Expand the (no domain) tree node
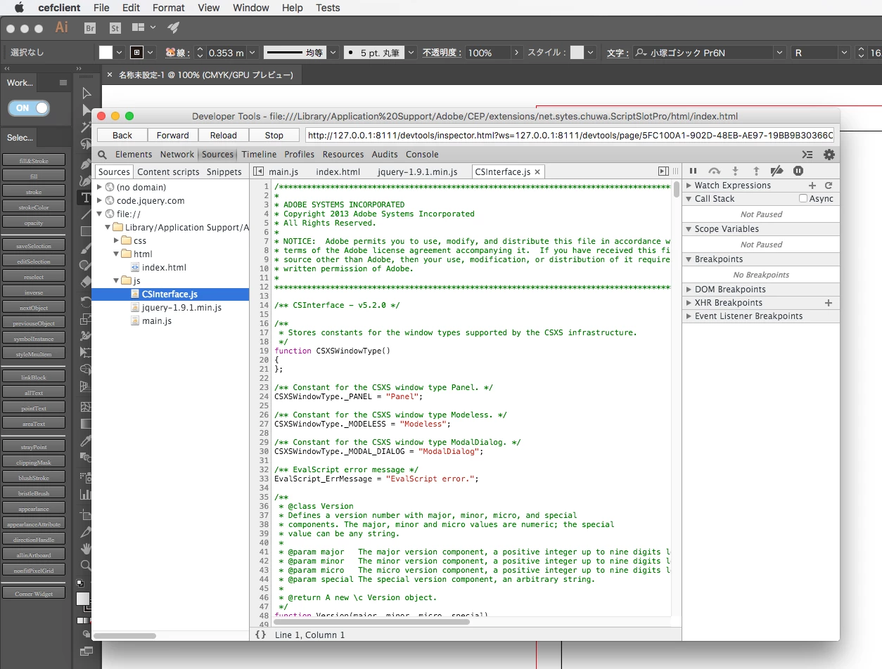 coord(99,188)
